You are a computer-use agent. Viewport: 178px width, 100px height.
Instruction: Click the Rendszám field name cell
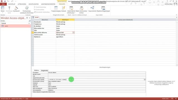(45, 22)
